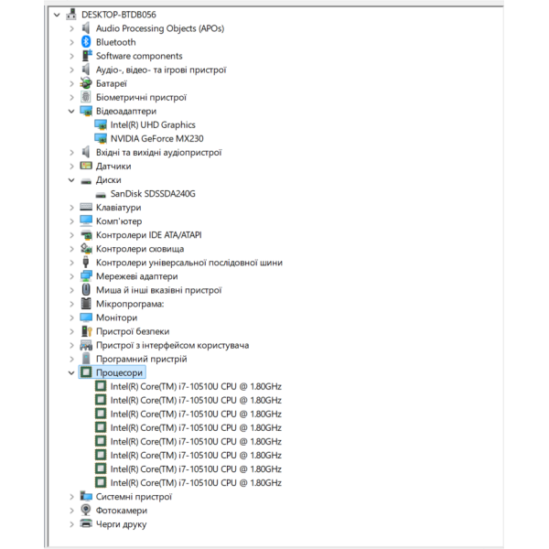Select Пристрої з інтерфейсом користувача label
The image size is (549, 549).
pos(173,345)
